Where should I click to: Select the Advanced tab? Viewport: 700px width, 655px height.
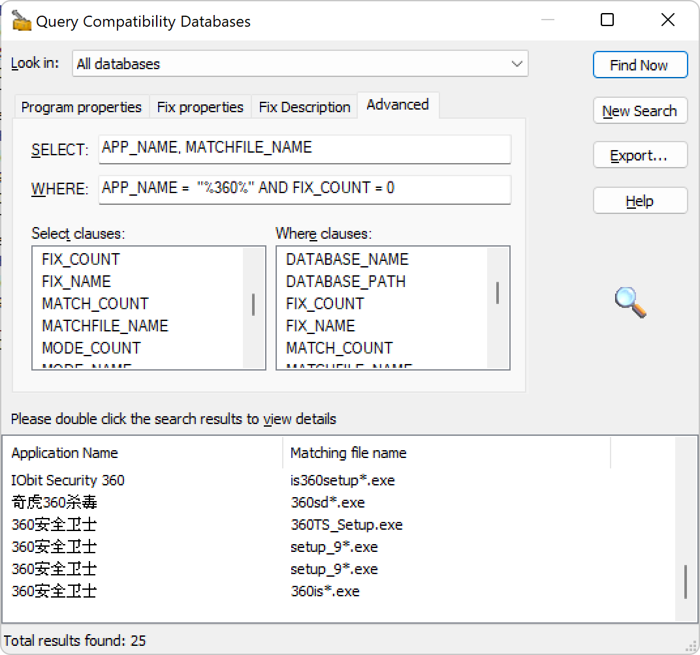[397, 105]
